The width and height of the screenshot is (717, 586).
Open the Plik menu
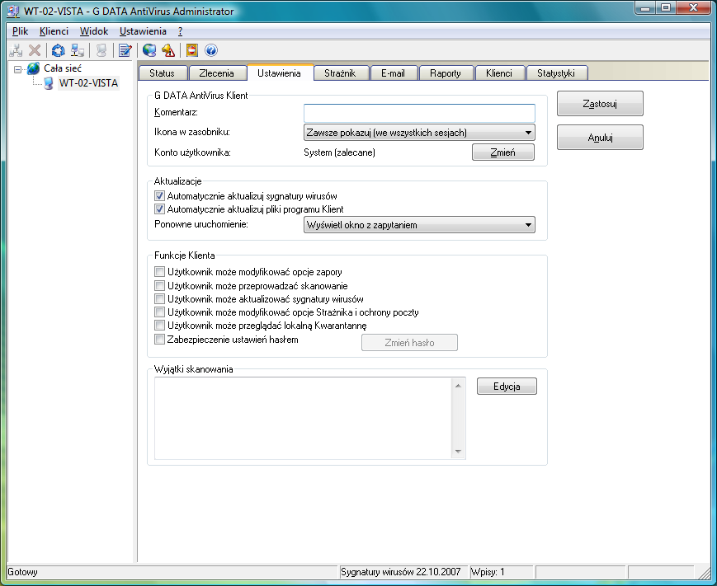coord(20,31)
